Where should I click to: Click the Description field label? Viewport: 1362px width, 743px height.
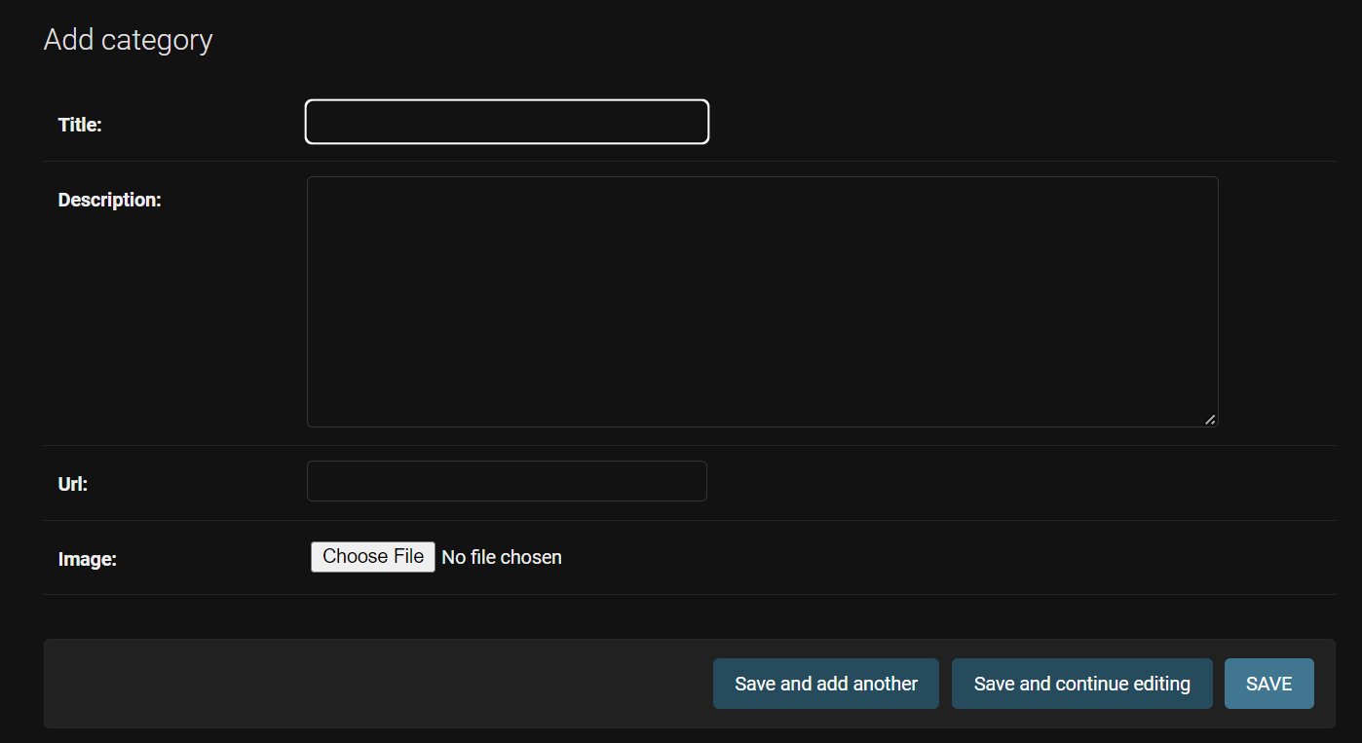109,200
